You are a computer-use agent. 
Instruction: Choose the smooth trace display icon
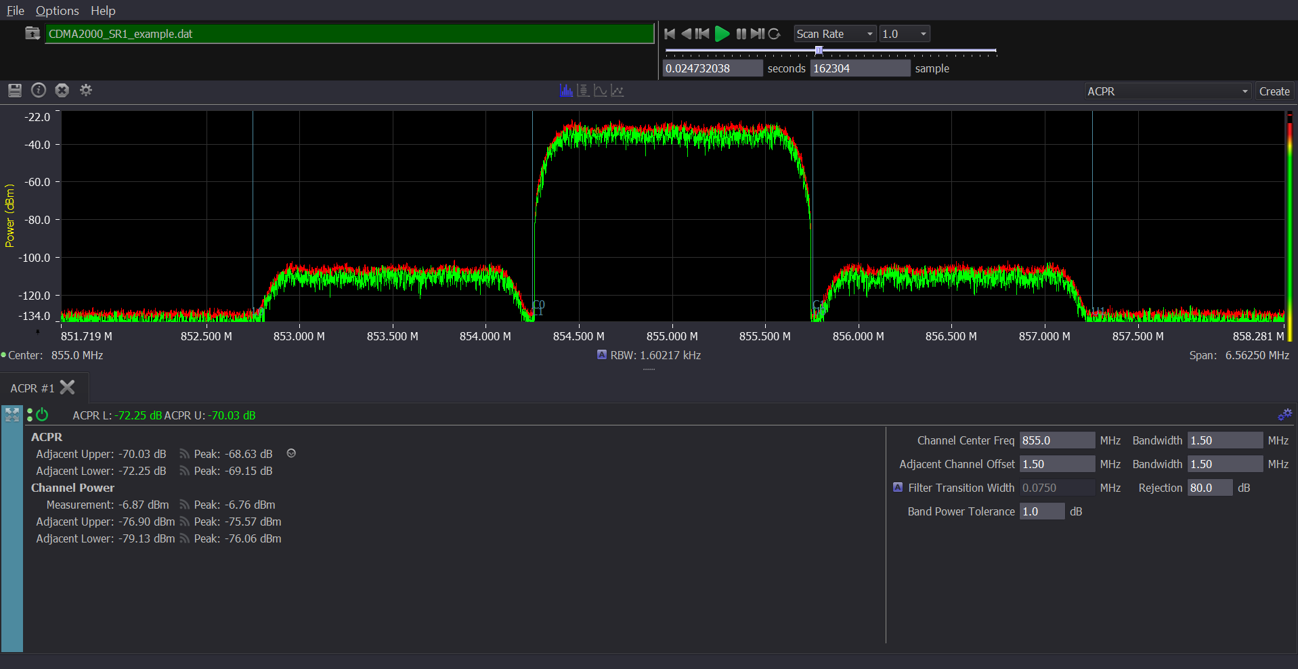pyautogui.click(x=600, y=90)
